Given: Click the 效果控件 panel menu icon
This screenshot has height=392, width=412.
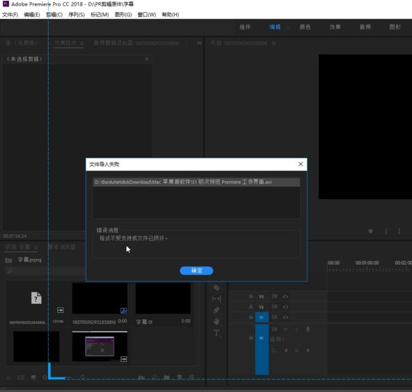Looking at the screenshot, I should 82,43.
